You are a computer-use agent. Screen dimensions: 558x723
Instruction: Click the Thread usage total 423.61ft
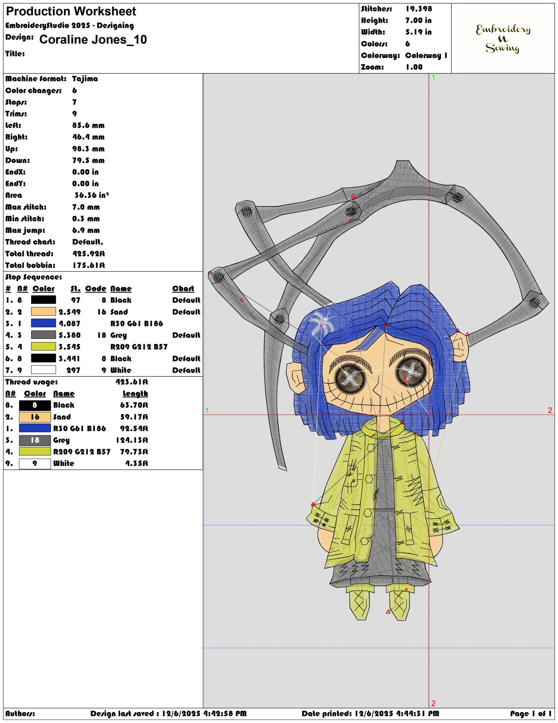(x=132, y=382)
